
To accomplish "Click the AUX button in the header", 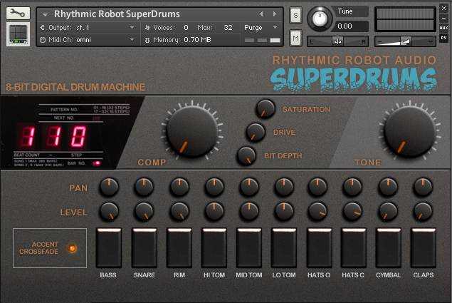I will point(443,27).
